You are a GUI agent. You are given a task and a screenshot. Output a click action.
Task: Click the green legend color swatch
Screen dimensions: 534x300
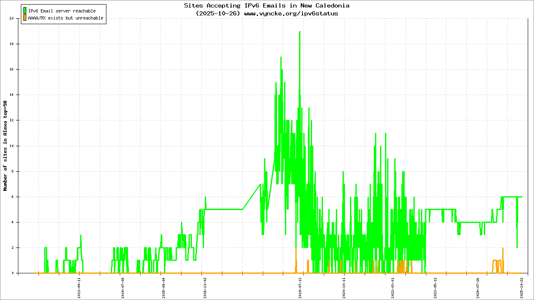click(x=25, y=11)
